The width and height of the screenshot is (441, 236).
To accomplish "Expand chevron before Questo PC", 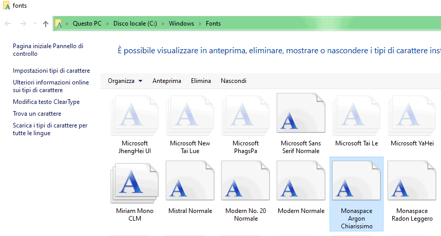I will point(67,24).
